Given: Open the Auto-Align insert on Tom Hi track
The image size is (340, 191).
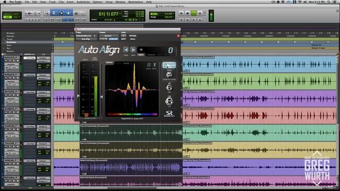Looking at the screenshot, I should pyautogui.click(x=30, y=126).
